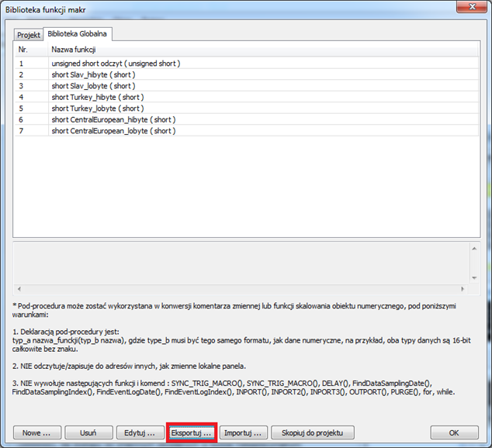Click row number 7 cell
Viewport: 492px width, 448px height.
31,131
